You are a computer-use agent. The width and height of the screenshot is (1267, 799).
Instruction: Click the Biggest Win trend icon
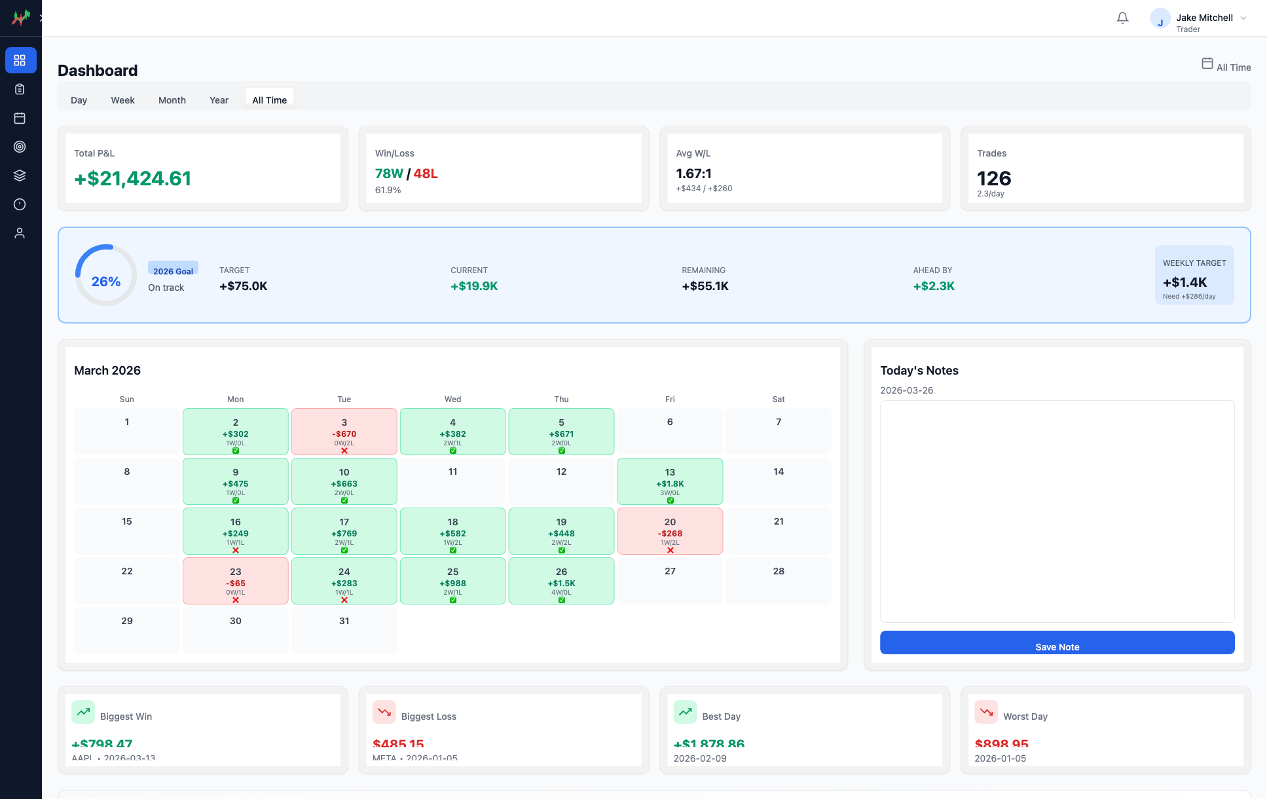[83, 712]
